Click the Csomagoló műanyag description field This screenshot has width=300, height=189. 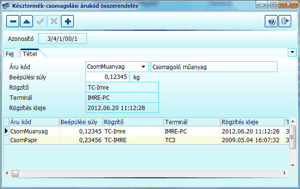click(214, 67)
